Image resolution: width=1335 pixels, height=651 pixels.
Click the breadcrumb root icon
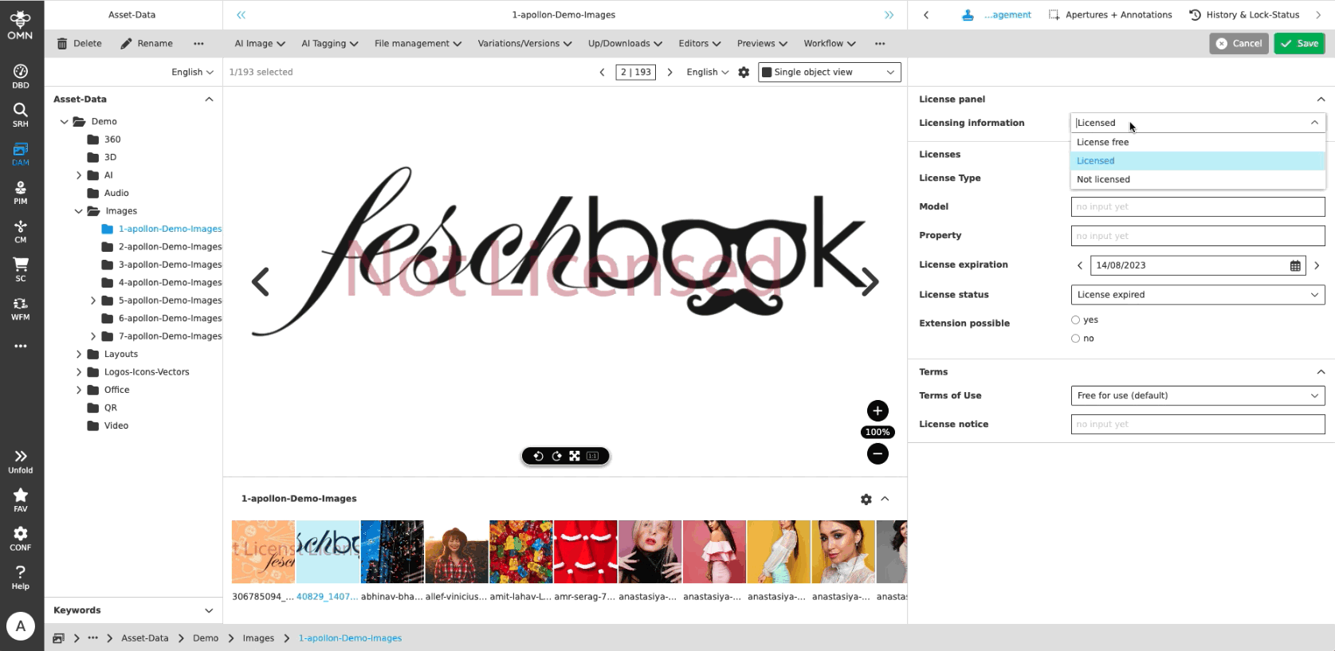coord(58,638)
